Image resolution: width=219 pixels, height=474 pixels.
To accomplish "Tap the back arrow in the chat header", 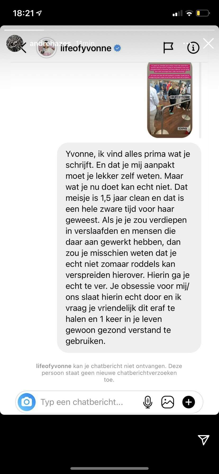I will tap(23, 48).
